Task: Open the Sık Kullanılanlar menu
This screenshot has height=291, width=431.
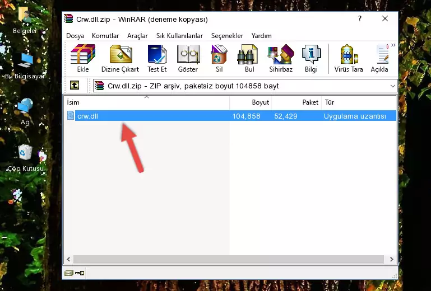Action: tap(179, 36)
